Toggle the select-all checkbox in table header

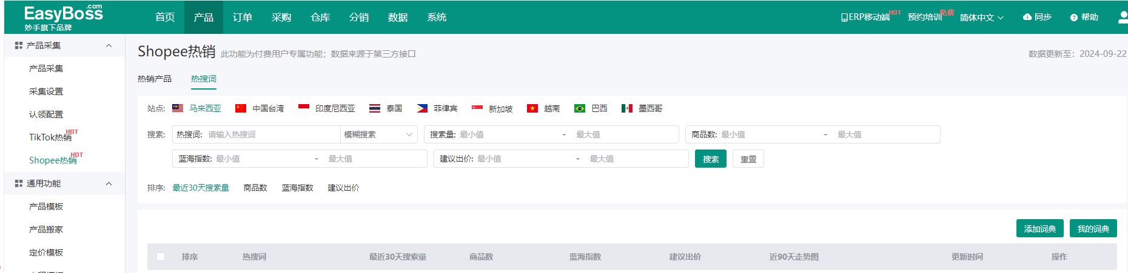point(161,257)
